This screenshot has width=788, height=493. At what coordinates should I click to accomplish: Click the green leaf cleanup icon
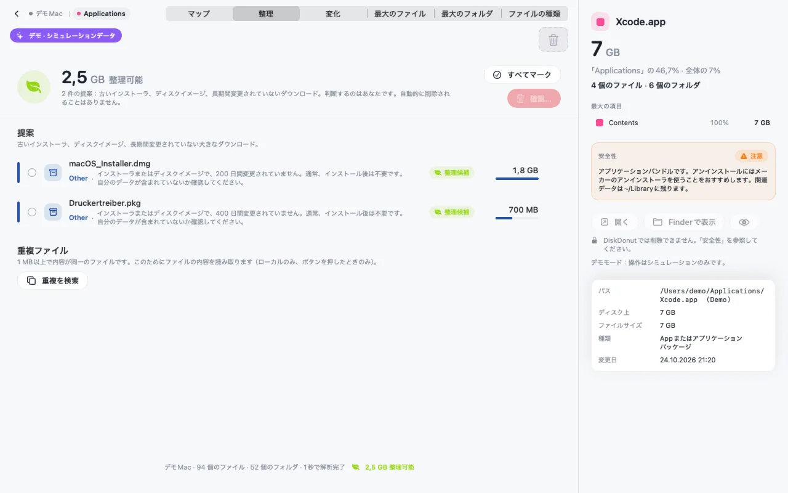[34, 87]
